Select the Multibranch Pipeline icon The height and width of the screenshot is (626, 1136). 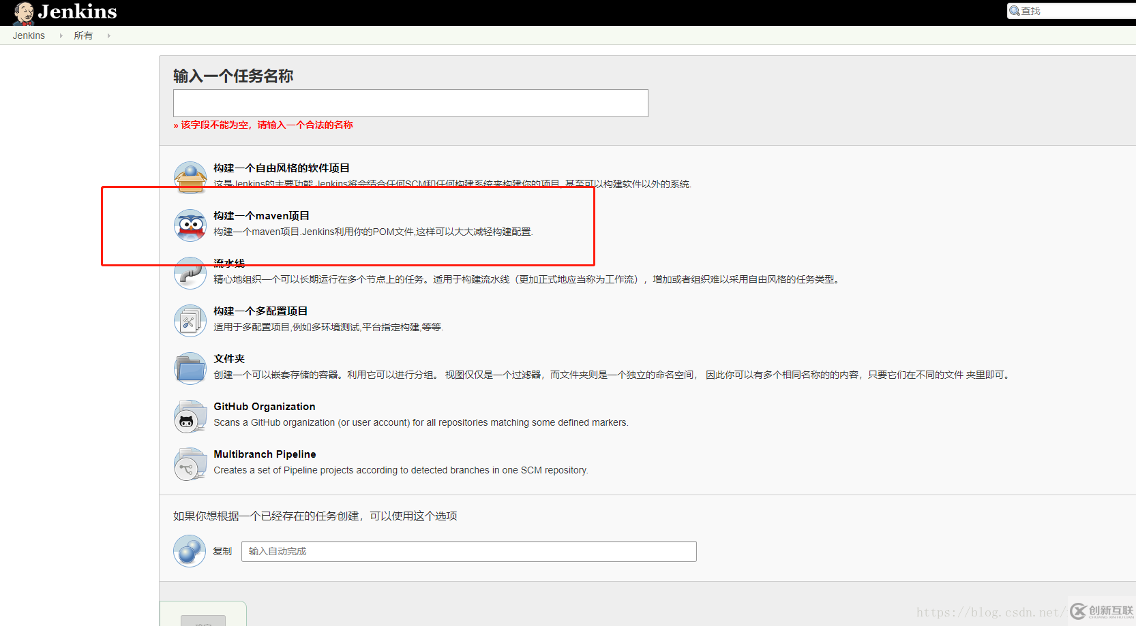pos(190,464)
